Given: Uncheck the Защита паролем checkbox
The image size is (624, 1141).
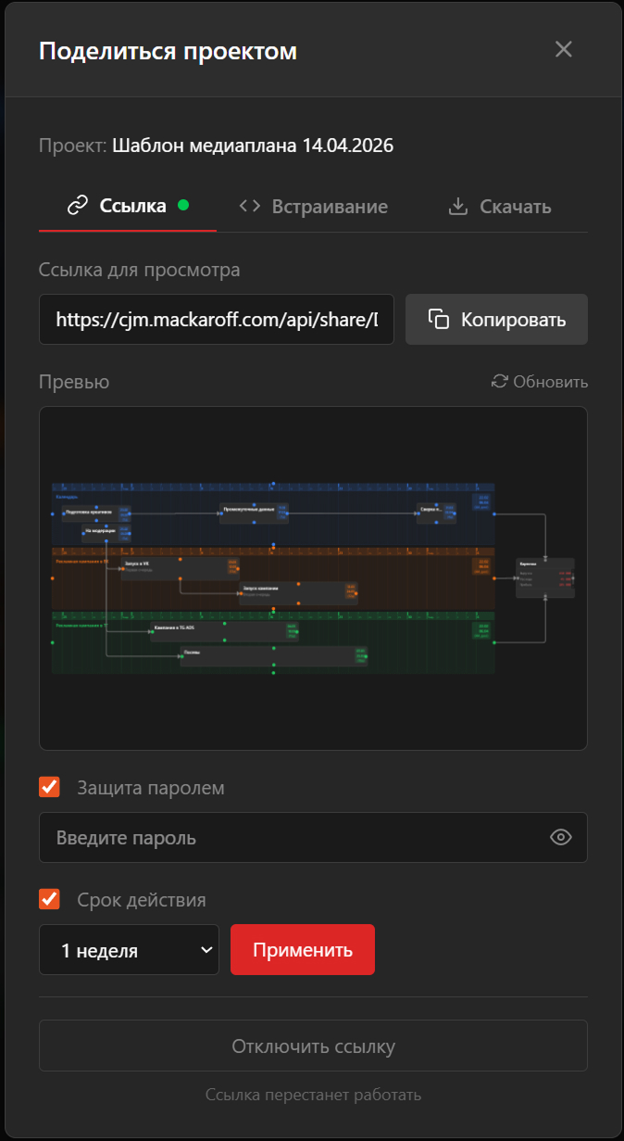Looking at the screenshot, I should click(x=49, y=787).
